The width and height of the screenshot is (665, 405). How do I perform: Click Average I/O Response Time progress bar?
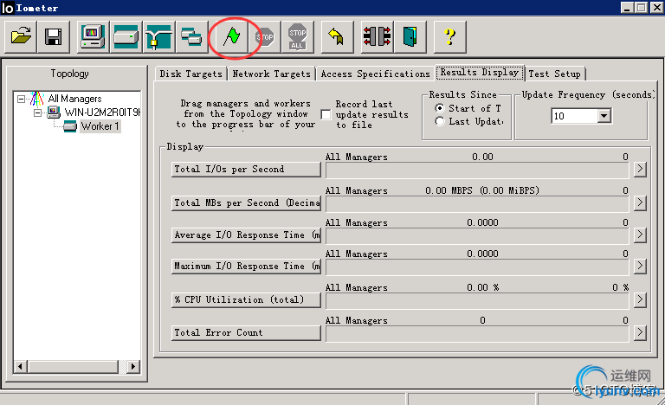pos(477,235)
